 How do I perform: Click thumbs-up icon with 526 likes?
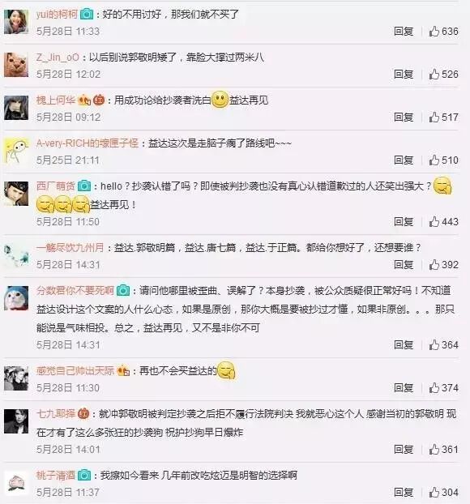tap(434, 75)
